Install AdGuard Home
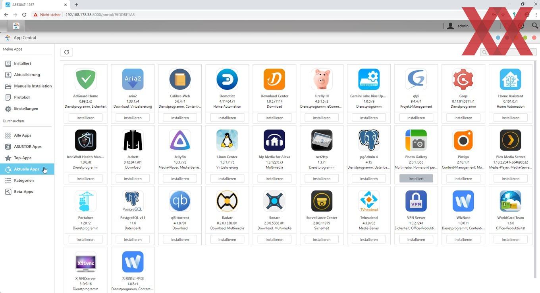Screen dimensions: 540x293 click(85, 118)
